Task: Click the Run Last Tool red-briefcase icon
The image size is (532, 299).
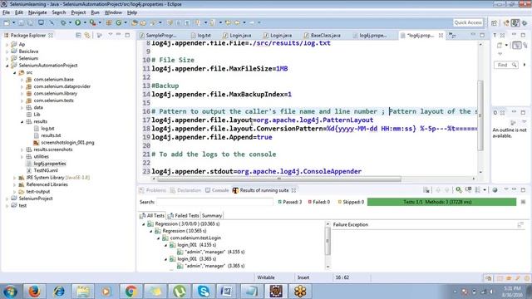Action: pyautogui.click(x=92, y=22)
